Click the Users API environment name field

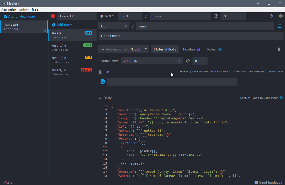coord(77,16)
